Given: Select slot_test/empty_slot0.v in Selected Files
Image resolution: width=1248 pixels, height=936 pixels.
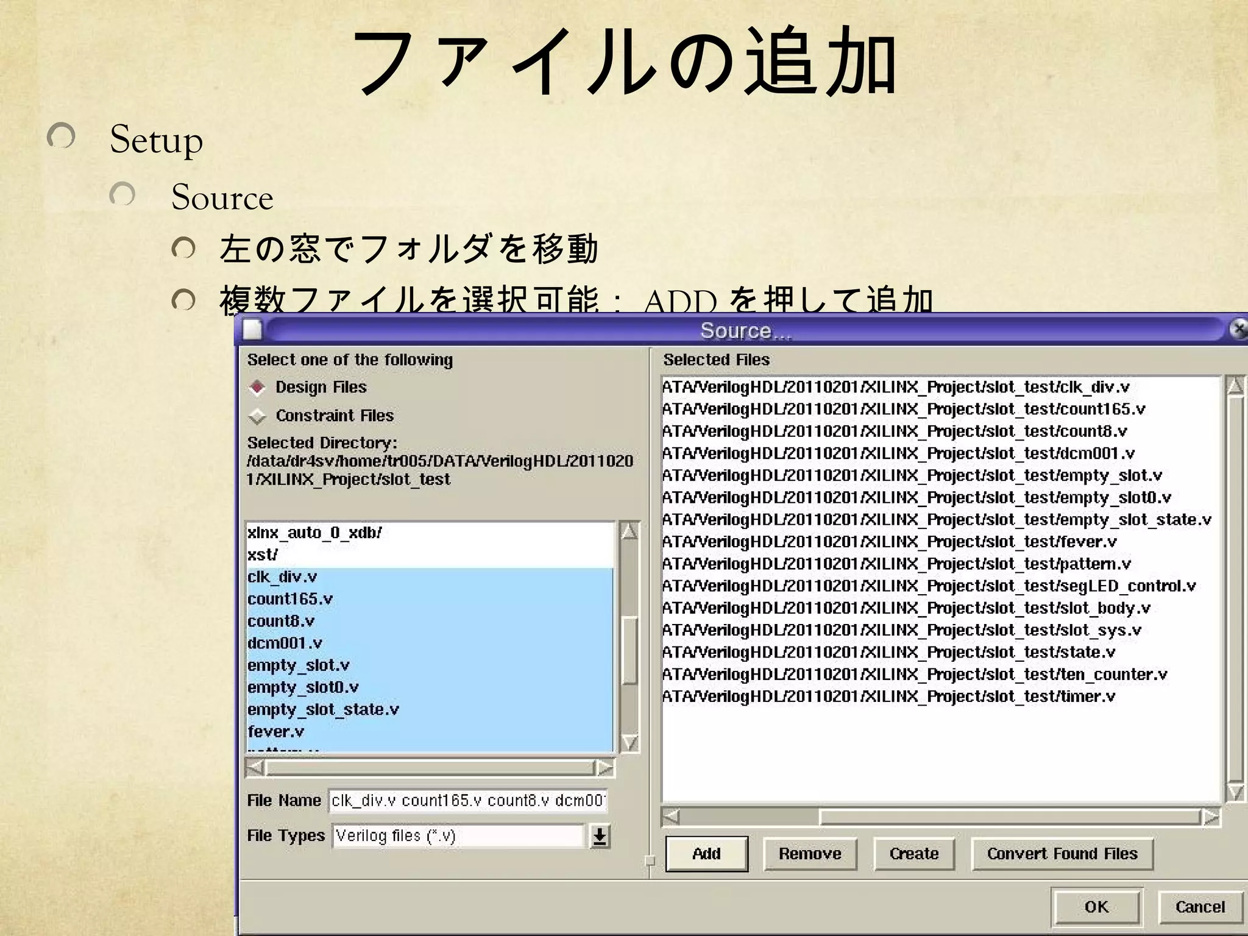Looking at the screenshot, I should point(942,497).
